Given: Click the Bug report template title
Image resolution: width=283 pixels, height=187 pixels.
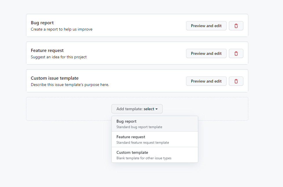Looking at the screenshot, I should pos(42,23).
